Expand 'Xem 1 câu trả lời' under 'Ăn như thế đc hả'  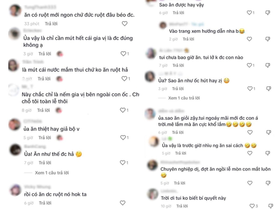click(52, 173)
